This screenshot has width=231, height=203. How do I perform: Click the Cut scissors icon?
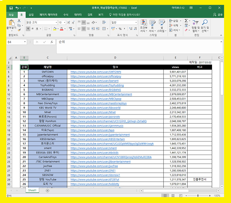pos(19,21)
